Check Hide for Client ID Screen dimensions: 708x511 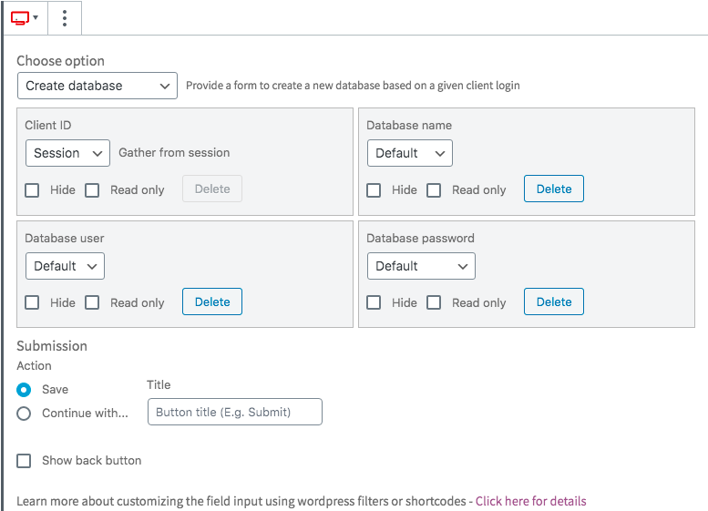pyautogui.click(x=32, y=190)
